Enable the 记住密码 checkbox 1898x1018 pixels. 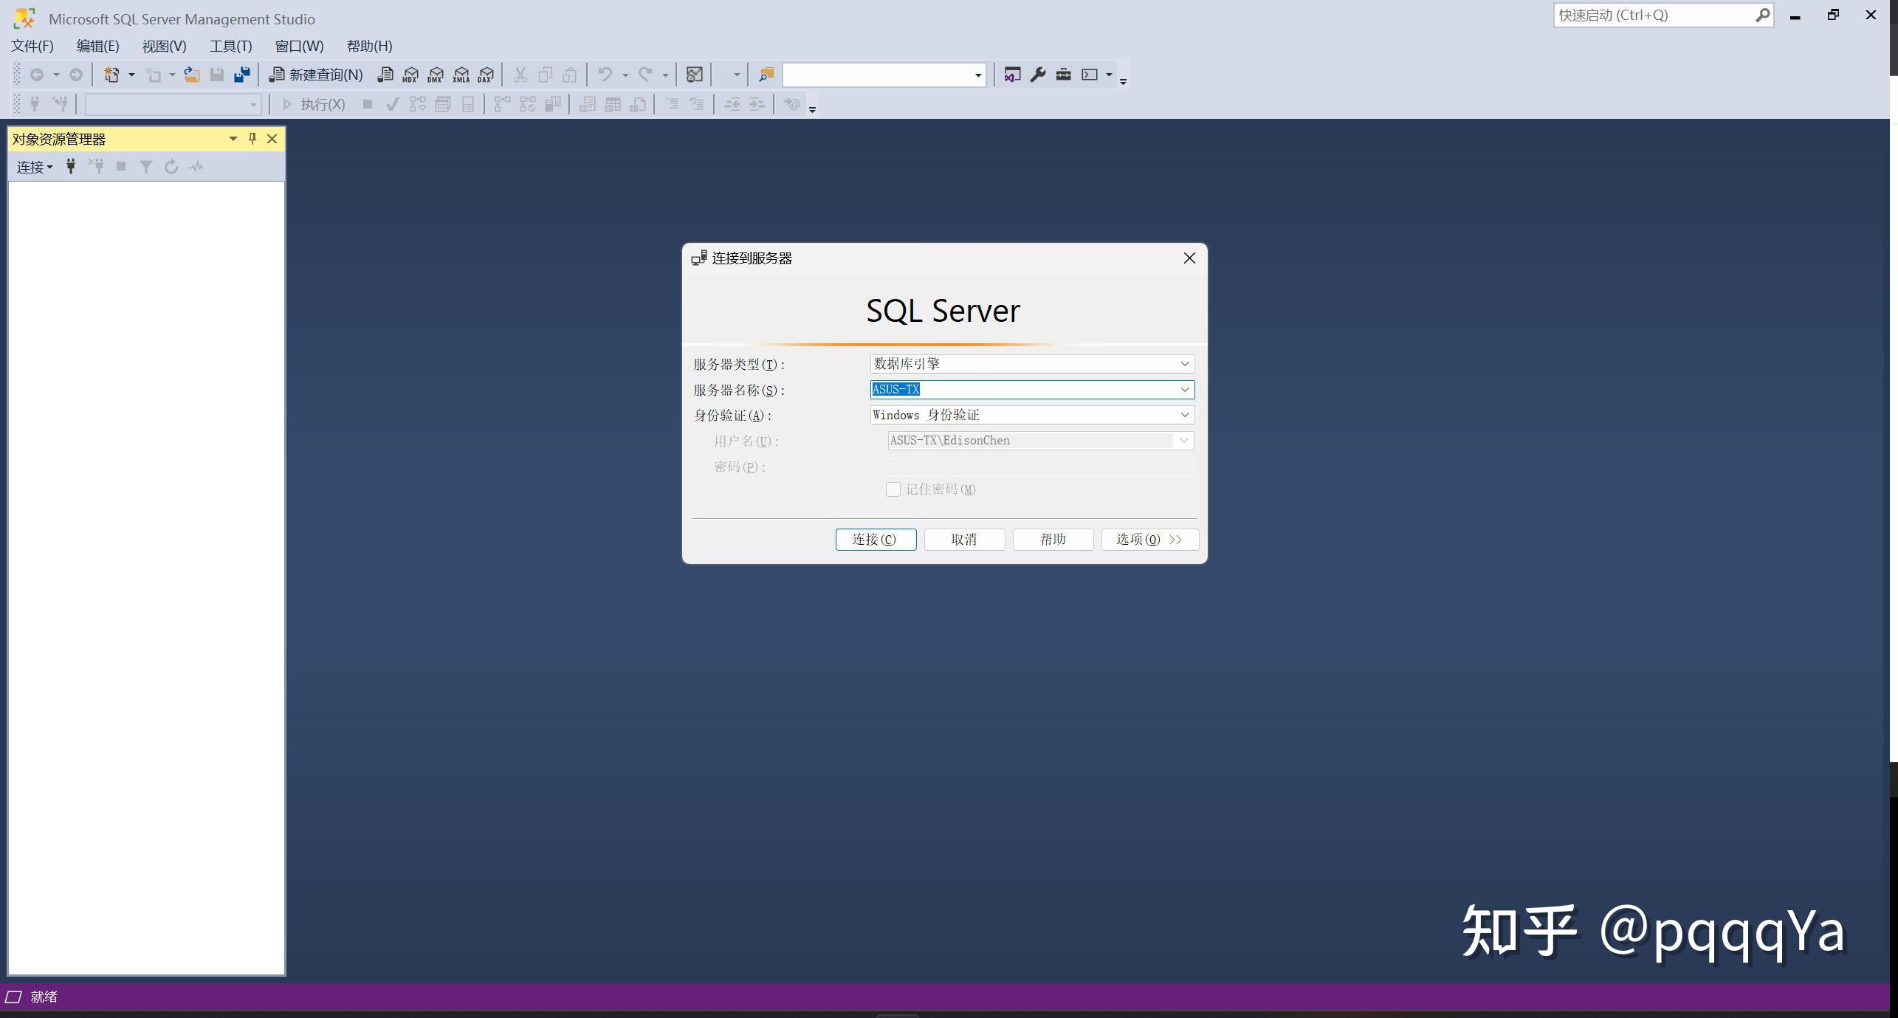(x=893, y=489)
